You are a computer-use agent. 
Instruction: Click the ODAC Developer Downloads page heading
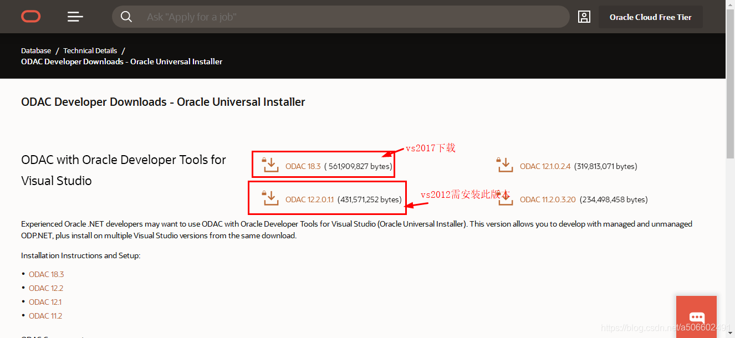pos(163,102)
